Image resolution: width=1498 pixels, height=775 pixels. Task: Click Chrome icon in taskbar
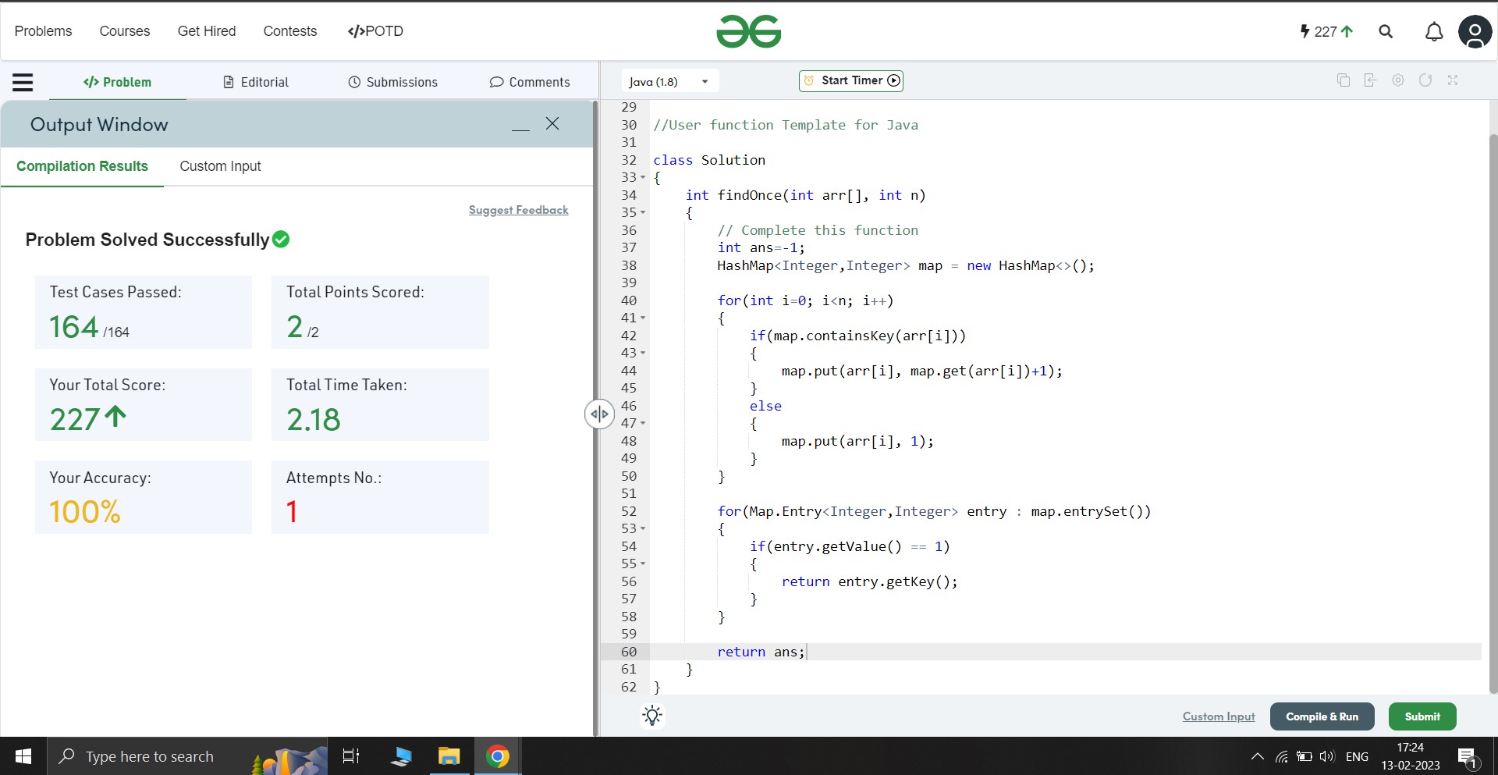click(498, 756)
